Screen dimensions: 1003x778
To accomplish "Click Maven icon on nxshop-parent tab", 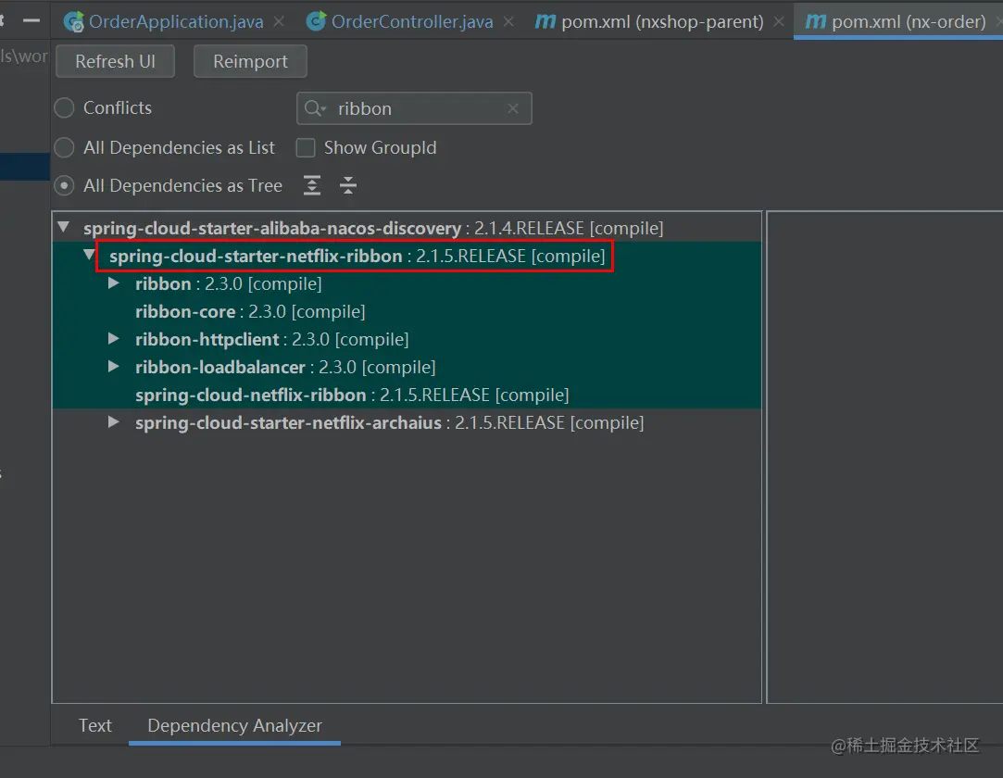I will [545, 21].
